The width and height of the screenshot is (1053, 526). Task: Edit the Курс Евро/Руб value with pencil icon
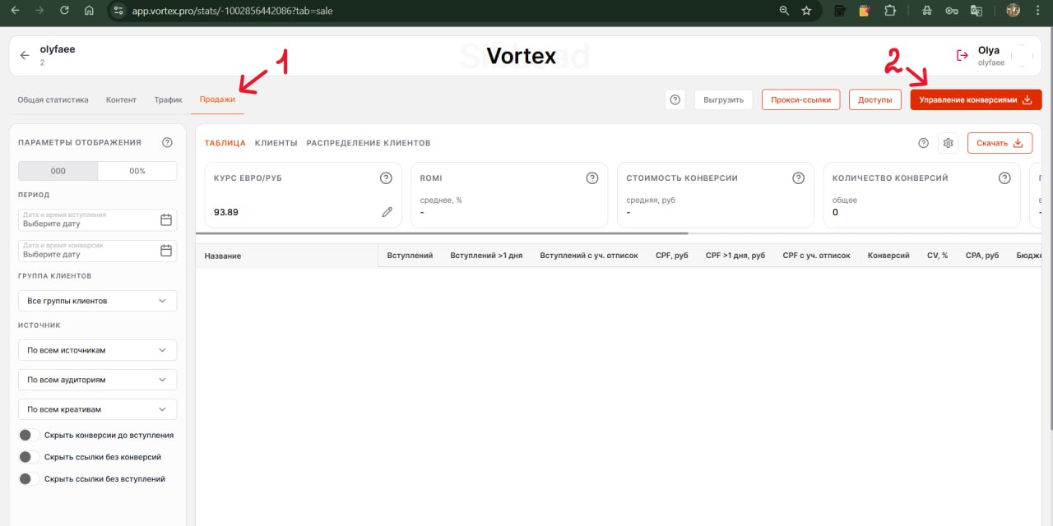point(387,212)
